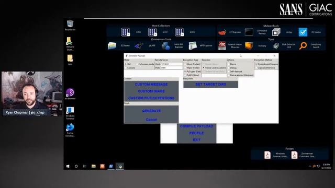Select the Console mode radio button
This screenshot has height=188, width=335.
pos(126,68)
